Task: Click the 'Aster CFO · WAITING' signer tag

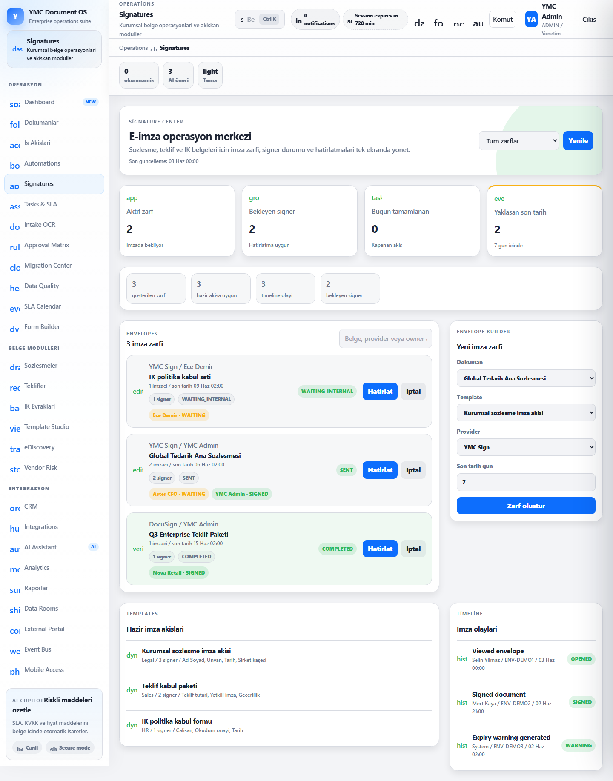Action: (x=179, y=494)
